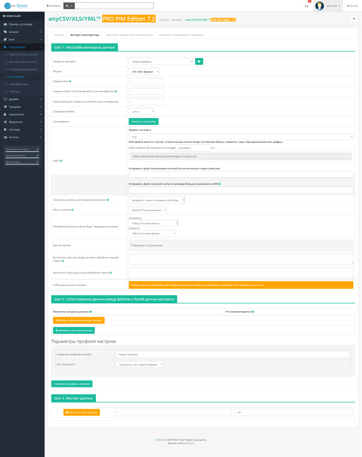
Task: Open Отчеты menu in sidebar
Action: pyautogui.click(x=22, y=137)
